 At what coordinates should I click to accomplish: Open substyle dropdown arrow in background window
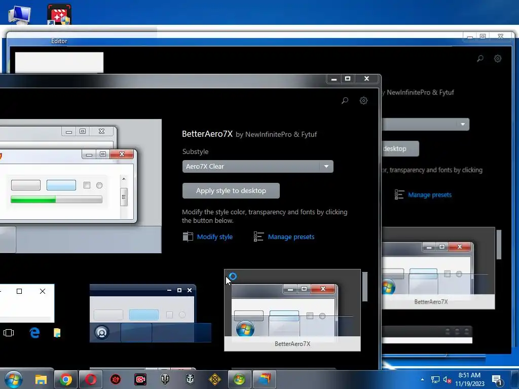462,125
